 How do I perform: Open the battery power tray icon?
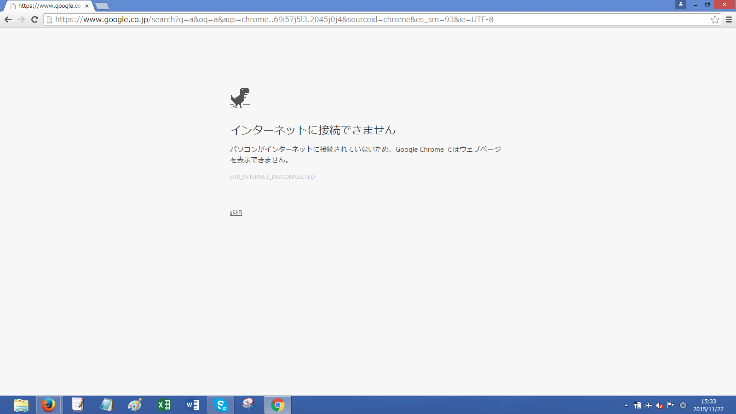[x=638, y=405]
